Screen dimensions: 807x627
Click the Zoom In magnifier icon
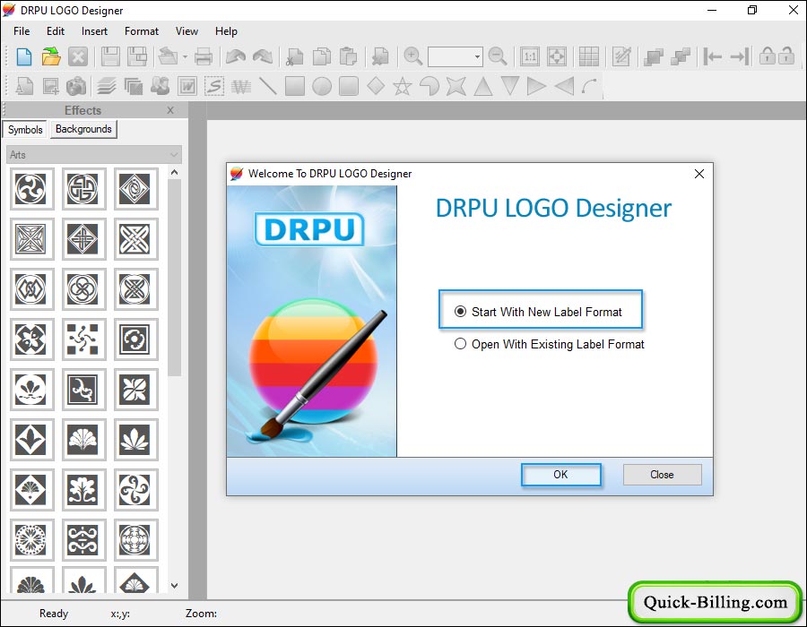(412, 56)
